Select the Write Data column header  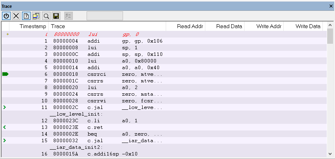[308, 27]
